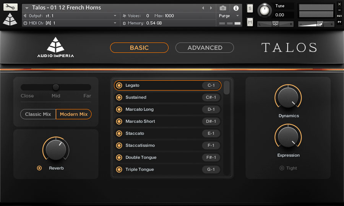Load the previous instrument with the left arrow
Viewport: 344px width, 206px height.
click(203, 8)
